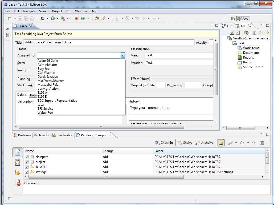Screen dimensions: 274x205
Task: Click the New Java Package icon
Action: [x=76, y=18]
